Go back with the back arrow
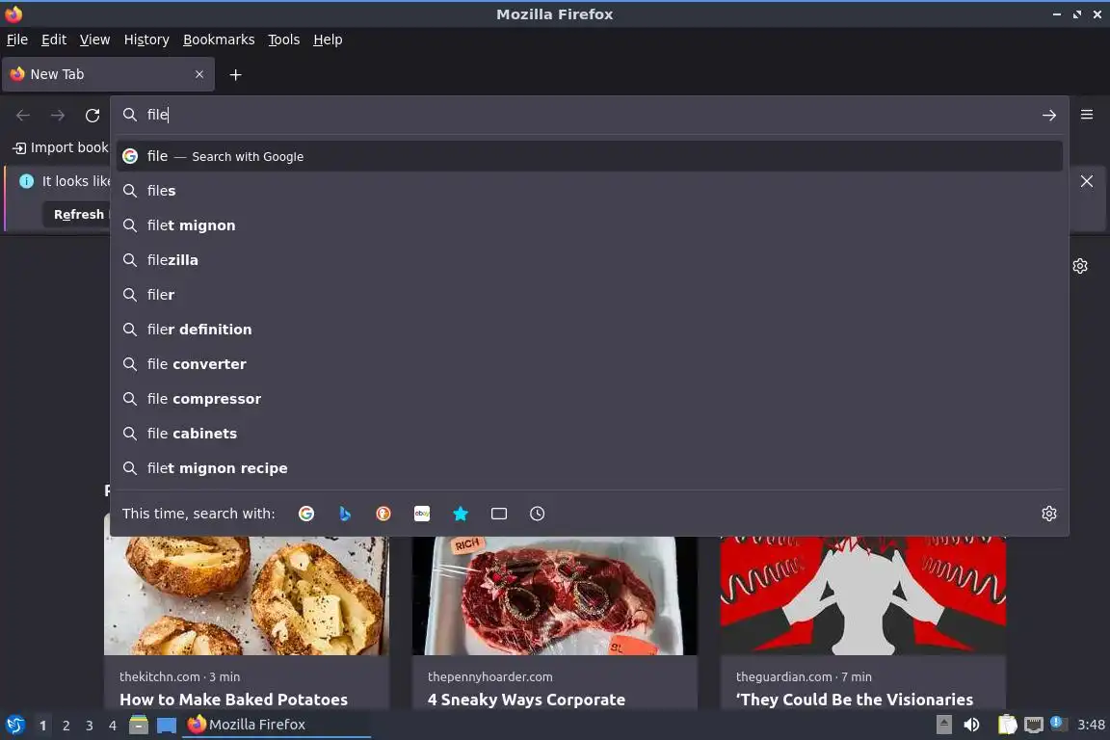 23,115
